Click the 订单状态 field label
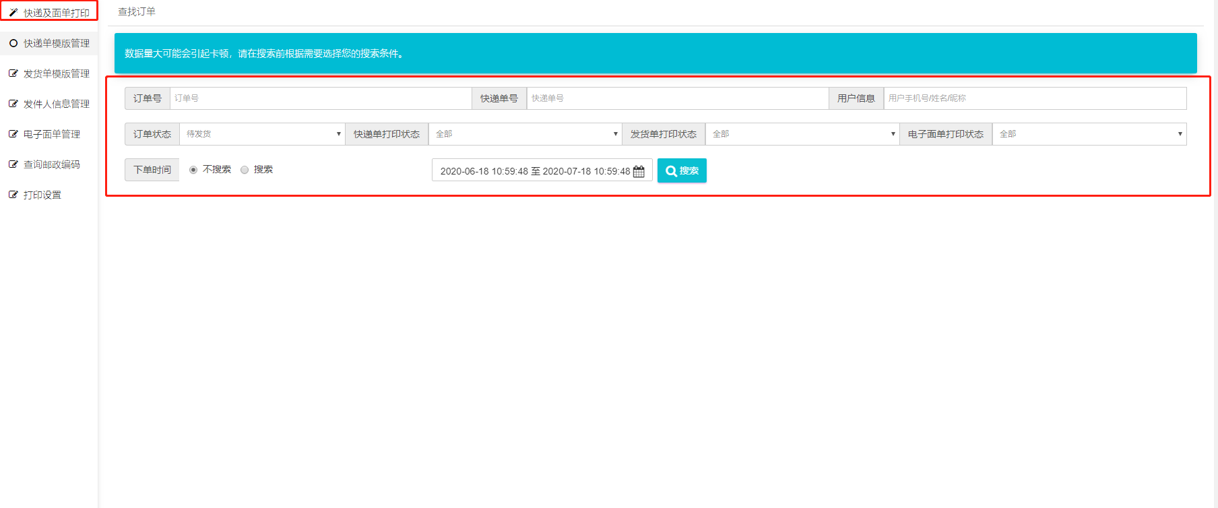 click(x=152, y=134)
